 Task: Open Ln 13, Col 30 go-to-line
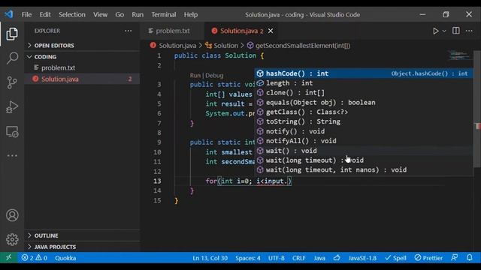pos(210,258)
